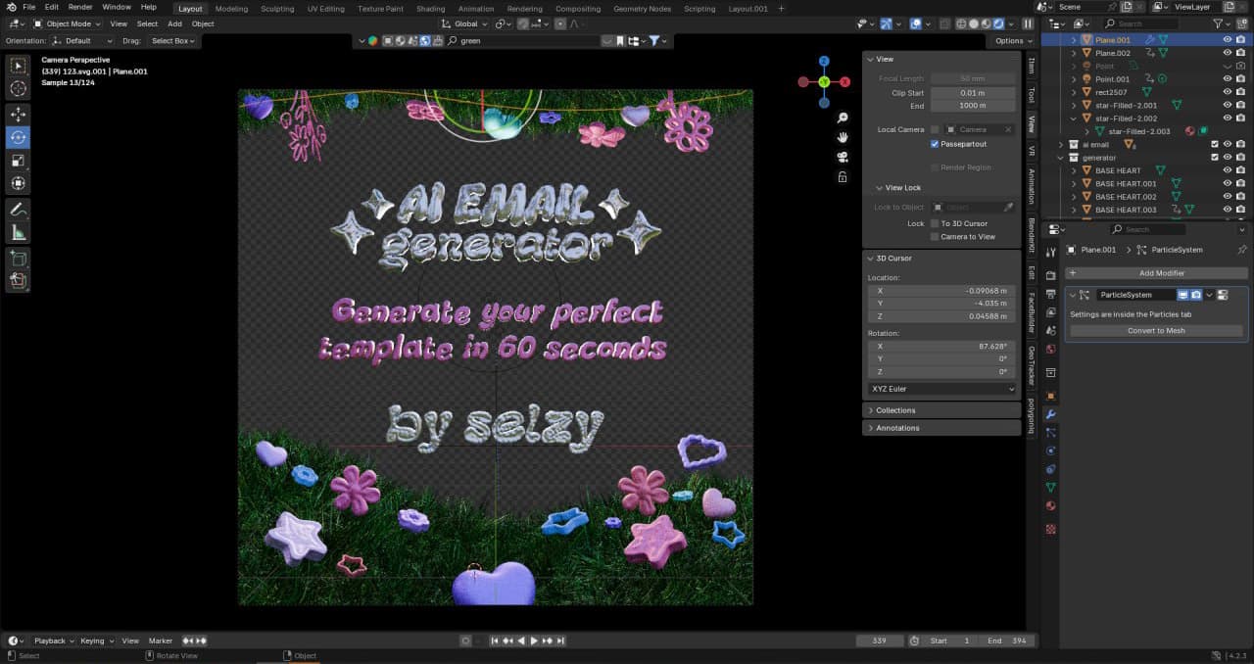
Task: Open the Particles properties tab
Action: pyautogui.click(x=1050, y=432)
